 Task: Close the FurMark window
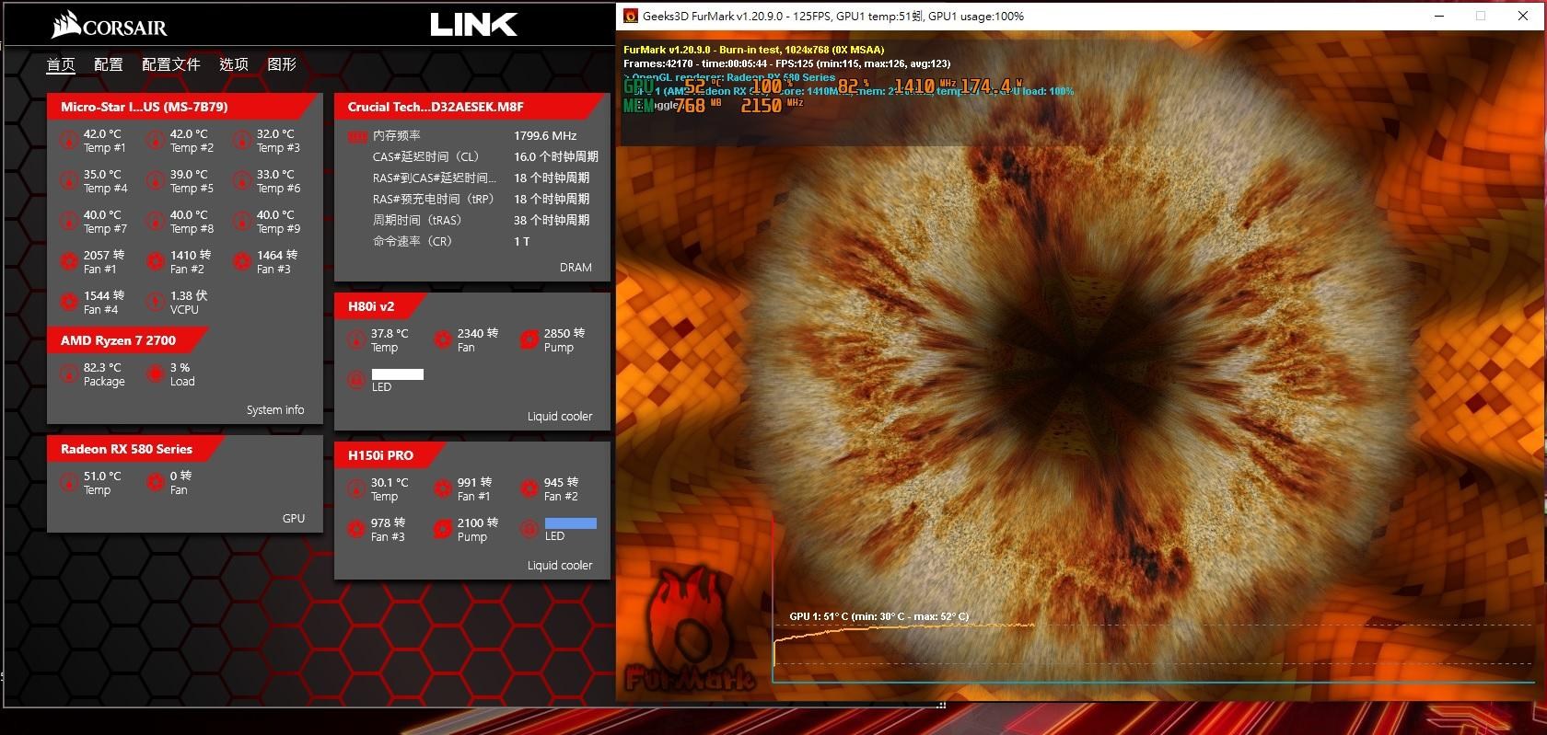(1523, 16)
